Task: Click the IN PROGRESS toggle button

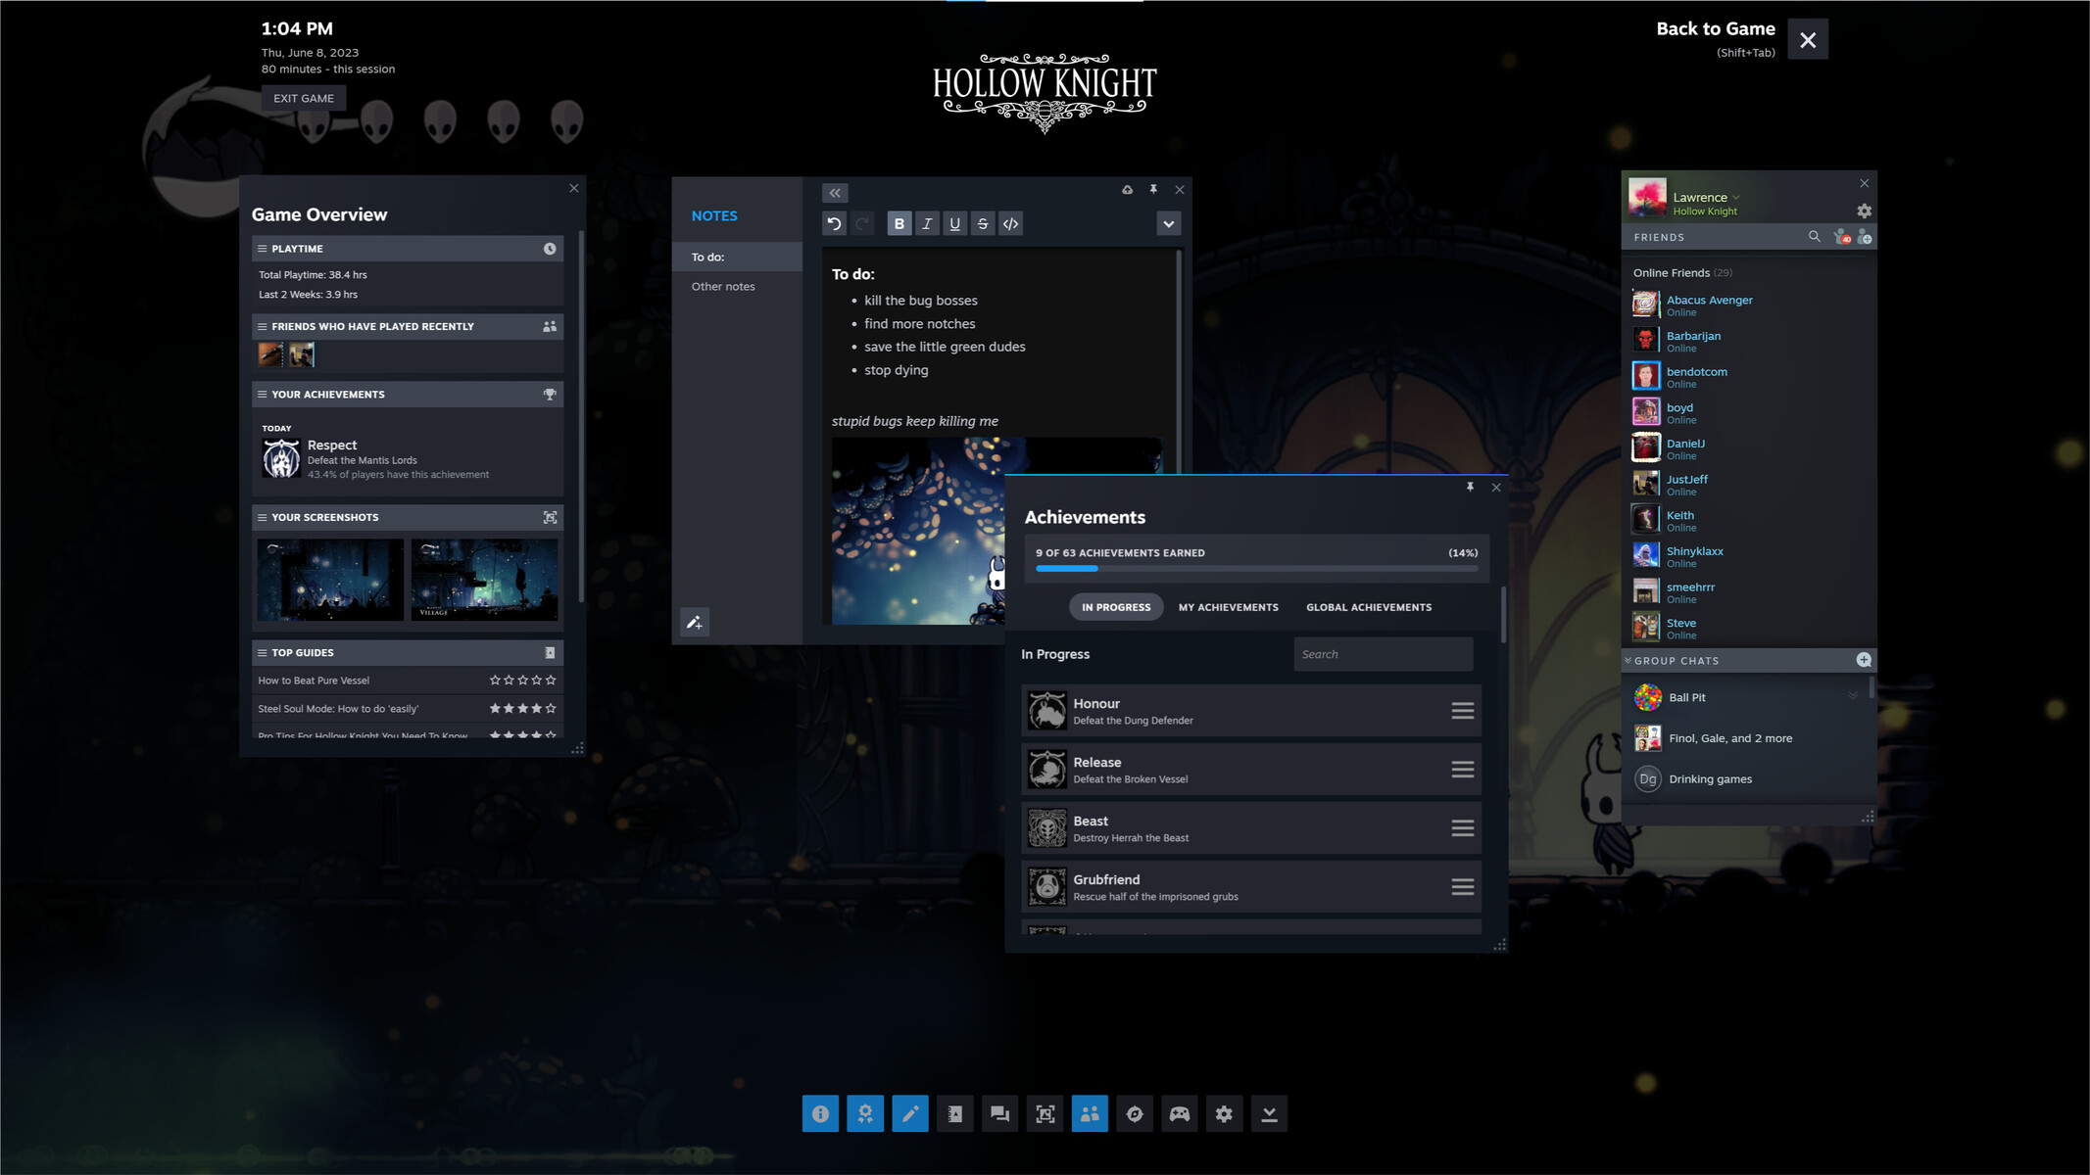Action: click(1117, 607)
